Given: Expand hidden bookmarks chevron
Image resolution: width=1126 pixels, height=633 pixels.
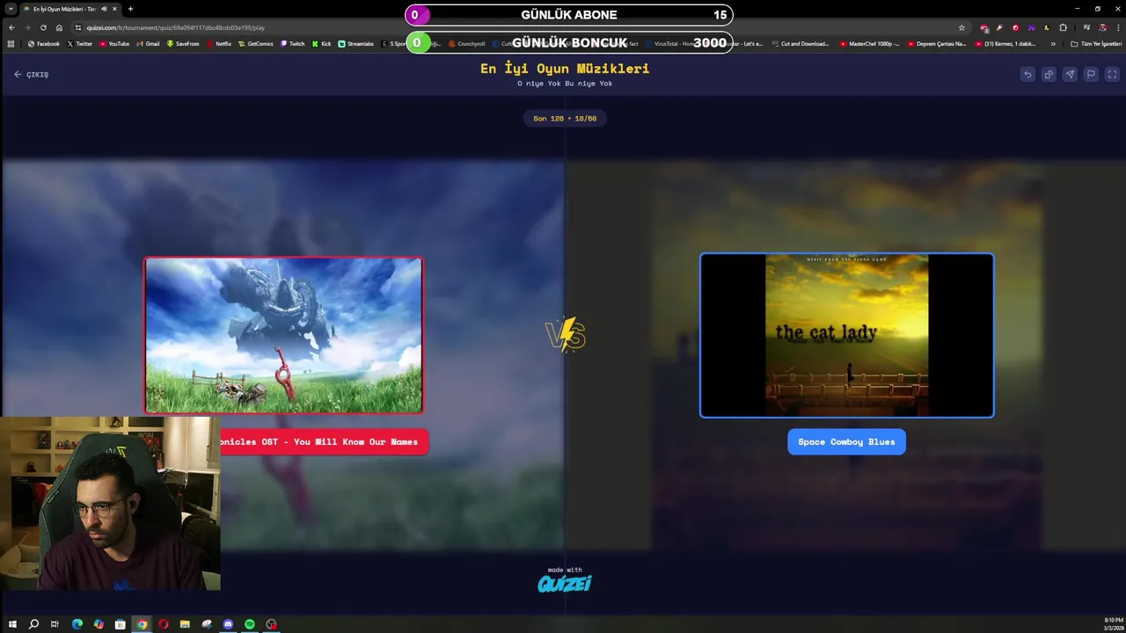Looking at the screenshot, I should point(1053,43).
